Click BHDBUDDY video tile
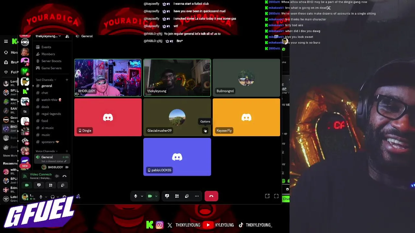Screen dimensions: 415x233 [x=108, y=78]
